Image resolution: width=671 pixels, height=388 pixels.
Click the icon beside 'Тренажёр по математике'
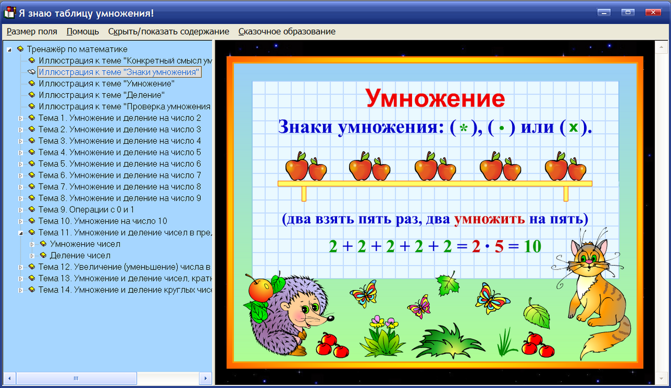coord(20,49)
